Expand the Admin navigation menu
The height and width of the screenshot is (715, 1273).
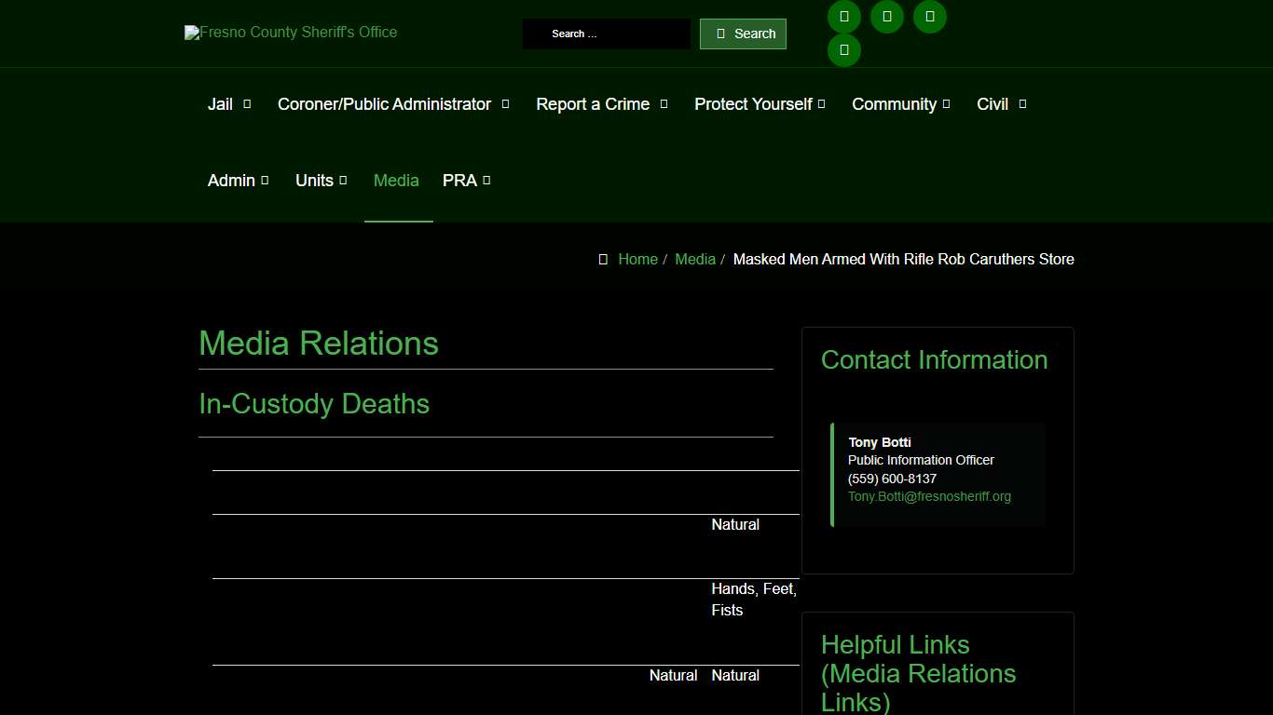238,181
